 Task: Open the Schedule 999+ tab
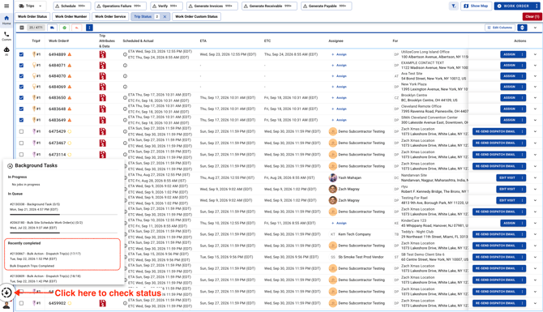71,6
